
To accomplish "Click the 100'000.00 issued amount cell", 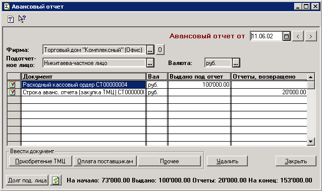I will click(199, 85).
